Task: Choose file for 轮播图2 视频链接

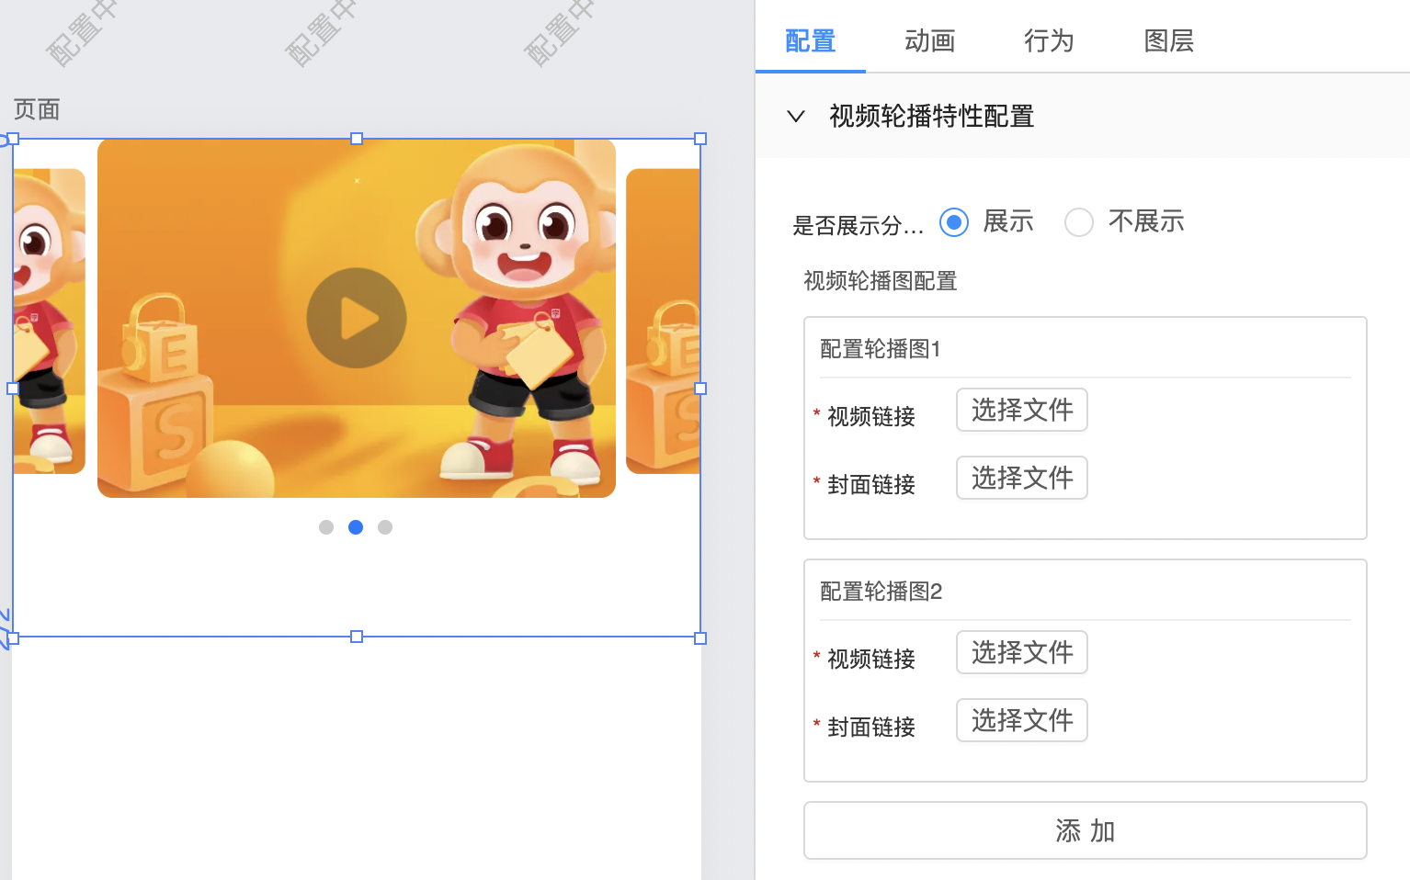Action: click(1021, 652)
